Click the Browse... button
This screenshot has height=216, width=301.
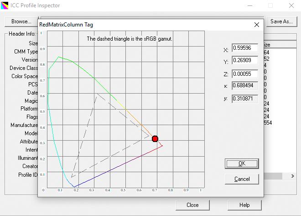pos(21,21)
